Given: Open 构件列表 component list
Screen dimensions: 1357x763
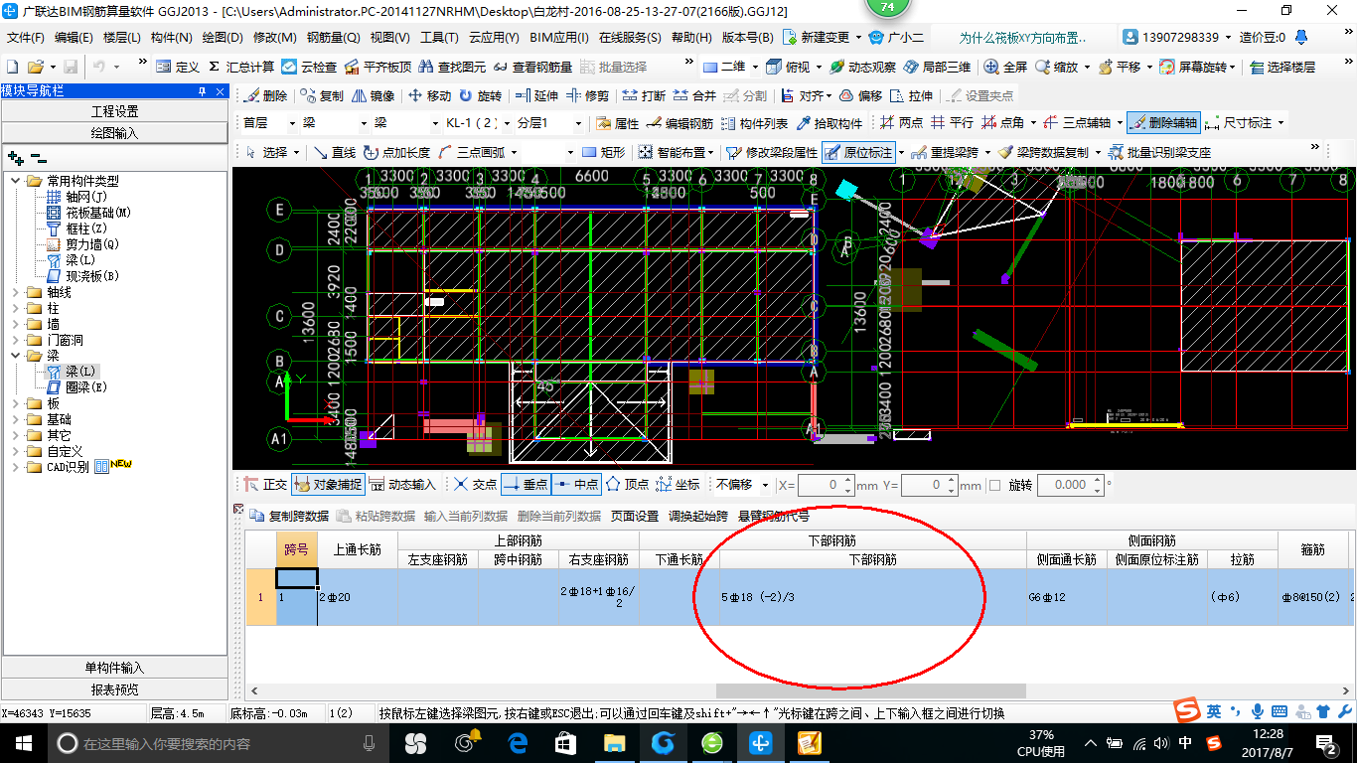Looking at the screenshot, I should point(755,124).
